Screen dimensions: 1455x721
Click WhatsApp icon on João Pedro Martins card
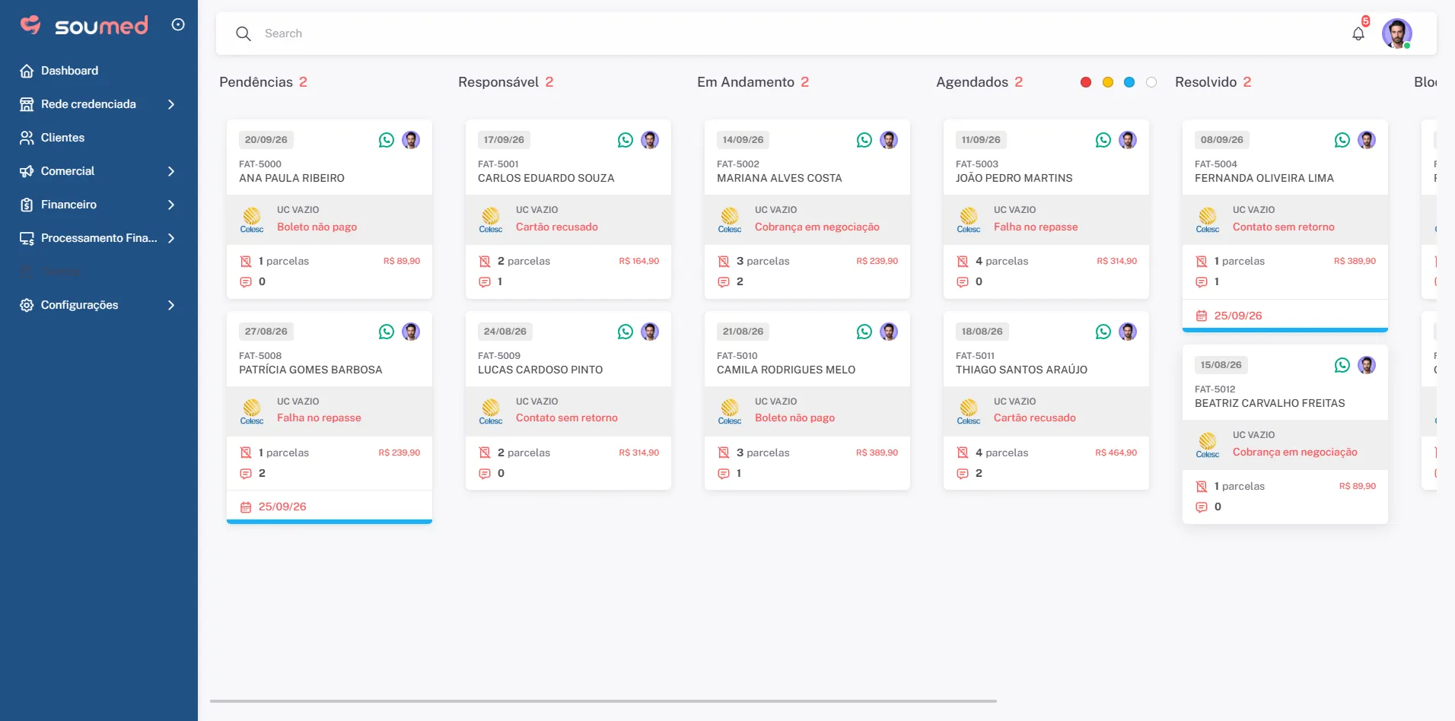pyautogui.click(x=1103, y=140)
